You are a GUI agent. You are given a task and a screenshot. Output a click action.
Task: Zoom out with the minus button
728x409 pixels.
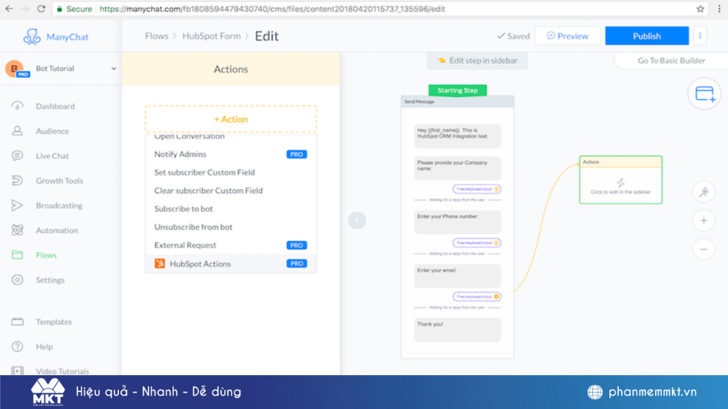pos(704,250)
